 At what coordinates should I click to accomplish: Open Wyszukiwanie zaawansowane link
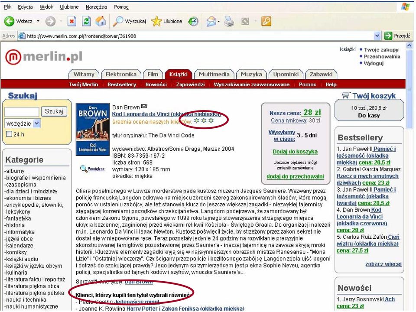tap(251, 84)
